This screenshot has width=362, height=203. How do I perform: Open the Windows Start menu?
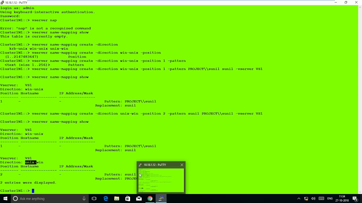[x=5, y=198]
